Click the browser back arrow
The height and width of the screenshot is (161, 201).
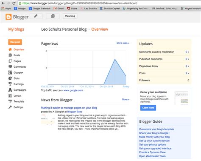coord(3,3)
